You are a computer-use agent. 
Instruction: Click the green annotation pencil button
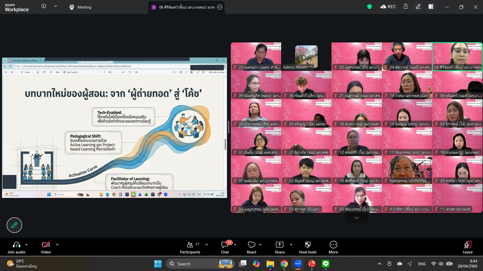pyautogui.click(x=14, y=225)
